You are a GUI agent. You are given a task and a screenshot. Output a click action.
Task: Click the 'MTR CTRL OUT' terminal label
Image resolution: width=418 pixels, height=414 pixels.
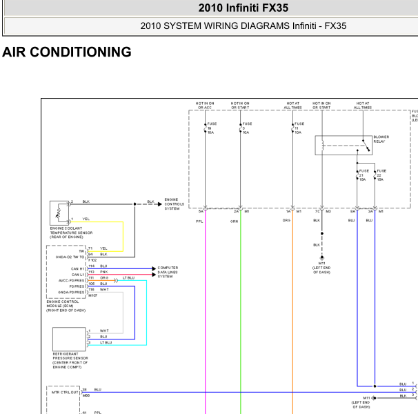[65, 393]
